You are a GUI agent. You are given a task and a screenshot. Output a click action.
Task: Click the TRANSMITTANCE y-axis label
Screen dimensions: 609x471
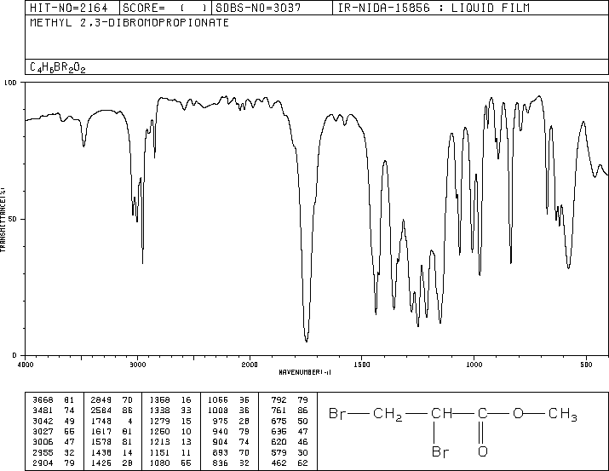click(x=3, y=220)
